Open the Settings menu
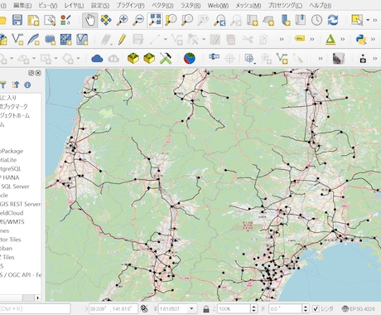 pyautogui.click(x=100, y=6)
